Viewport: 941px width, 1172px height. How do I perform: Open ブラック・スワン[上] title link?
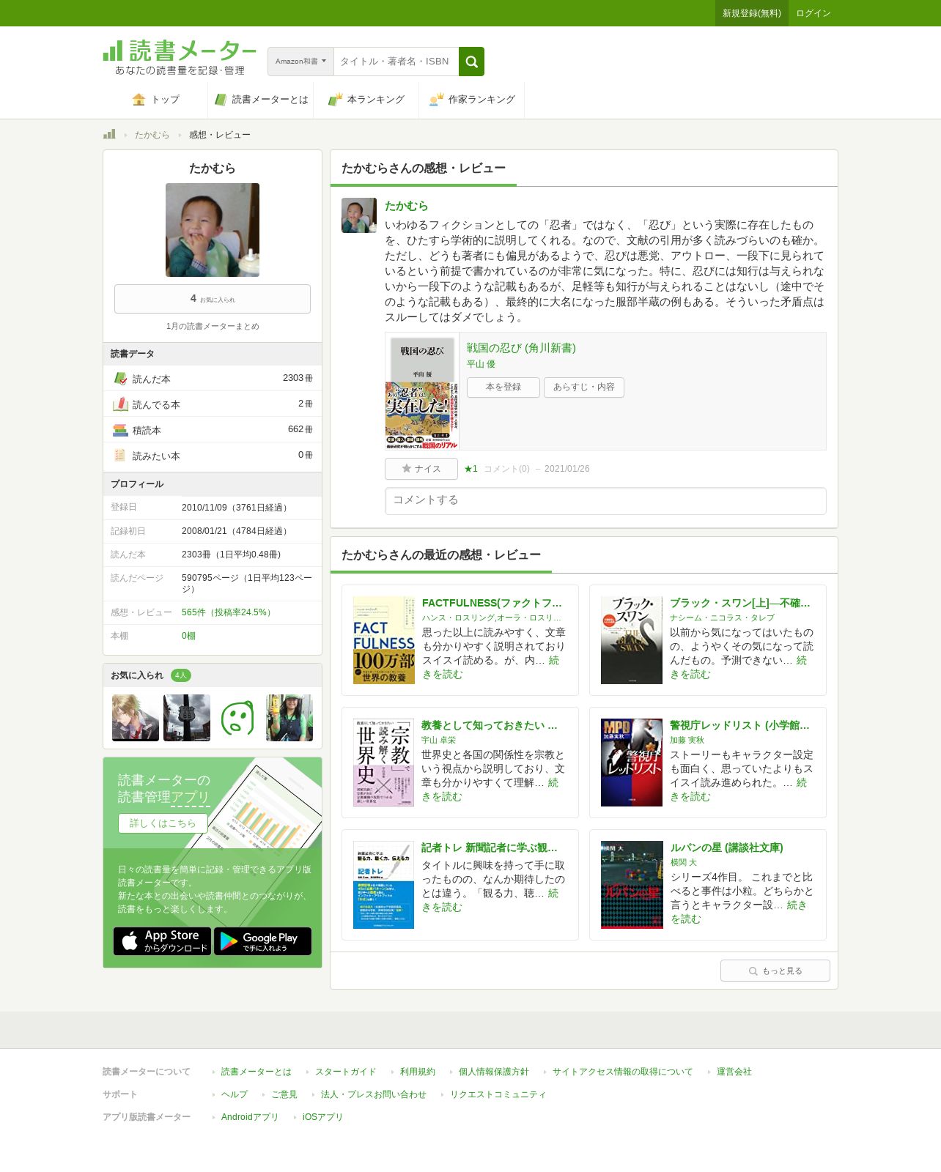pyautogui.click(x=739, y=603)
